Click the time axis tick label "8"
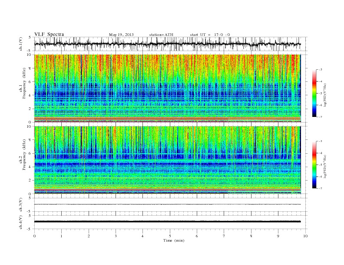 pos(251,236)
